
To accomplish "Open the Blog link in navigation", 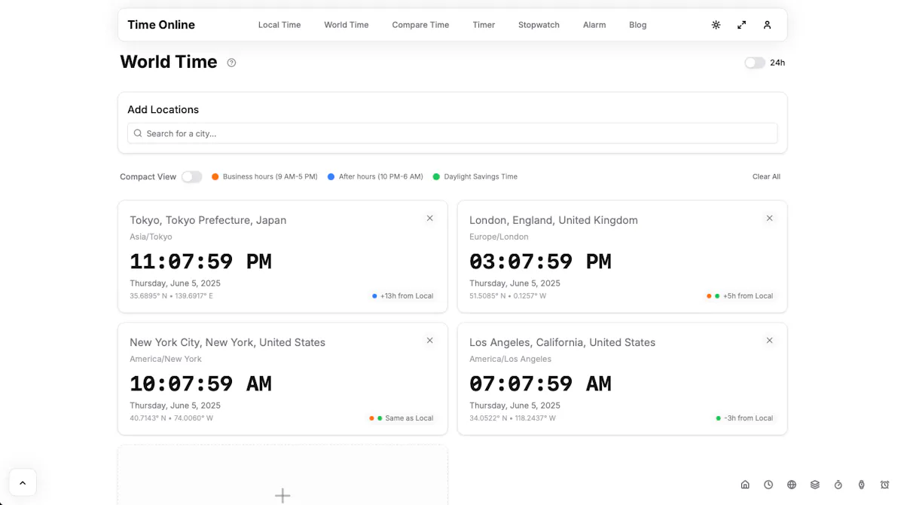I will coord(638,25).
